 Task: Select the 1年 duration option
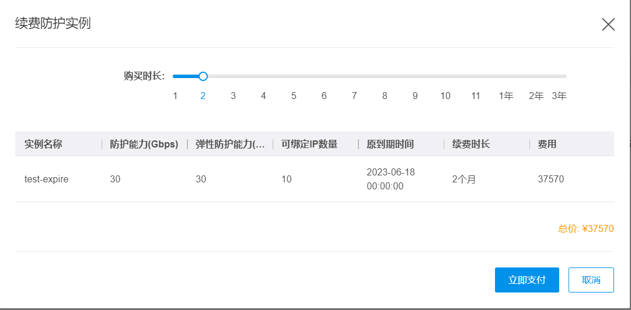point(506,96)
